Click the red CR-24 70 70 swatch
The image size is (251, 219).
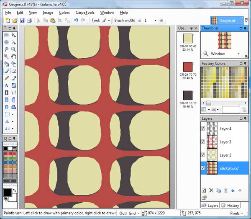(188, 67)
